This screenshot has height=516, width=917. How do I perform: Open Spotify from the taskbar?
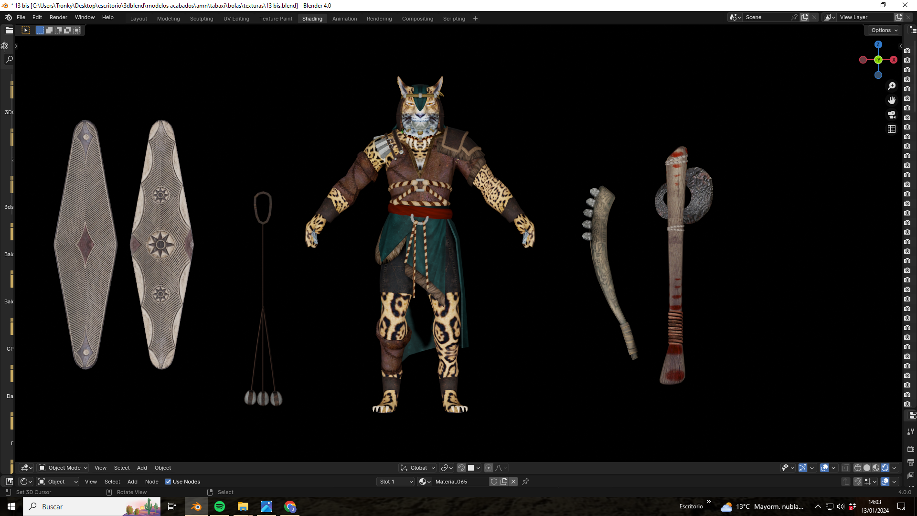pyautogui.click(x=220, y=506)
